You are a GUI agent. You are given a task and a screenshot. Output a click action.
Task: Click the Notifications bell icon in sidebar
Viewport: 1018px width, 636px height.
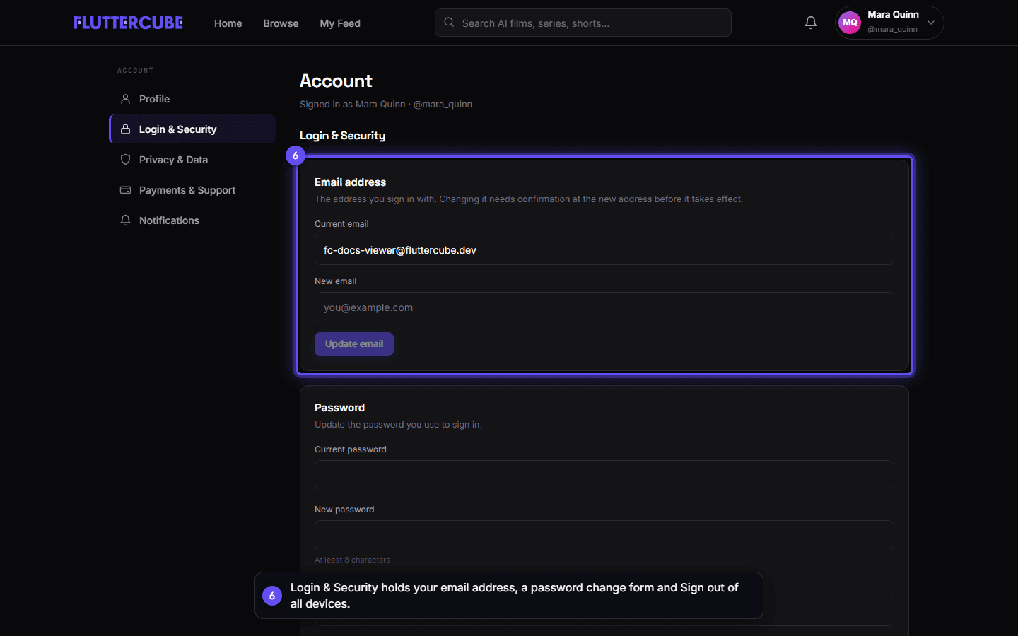pos(125,220)
